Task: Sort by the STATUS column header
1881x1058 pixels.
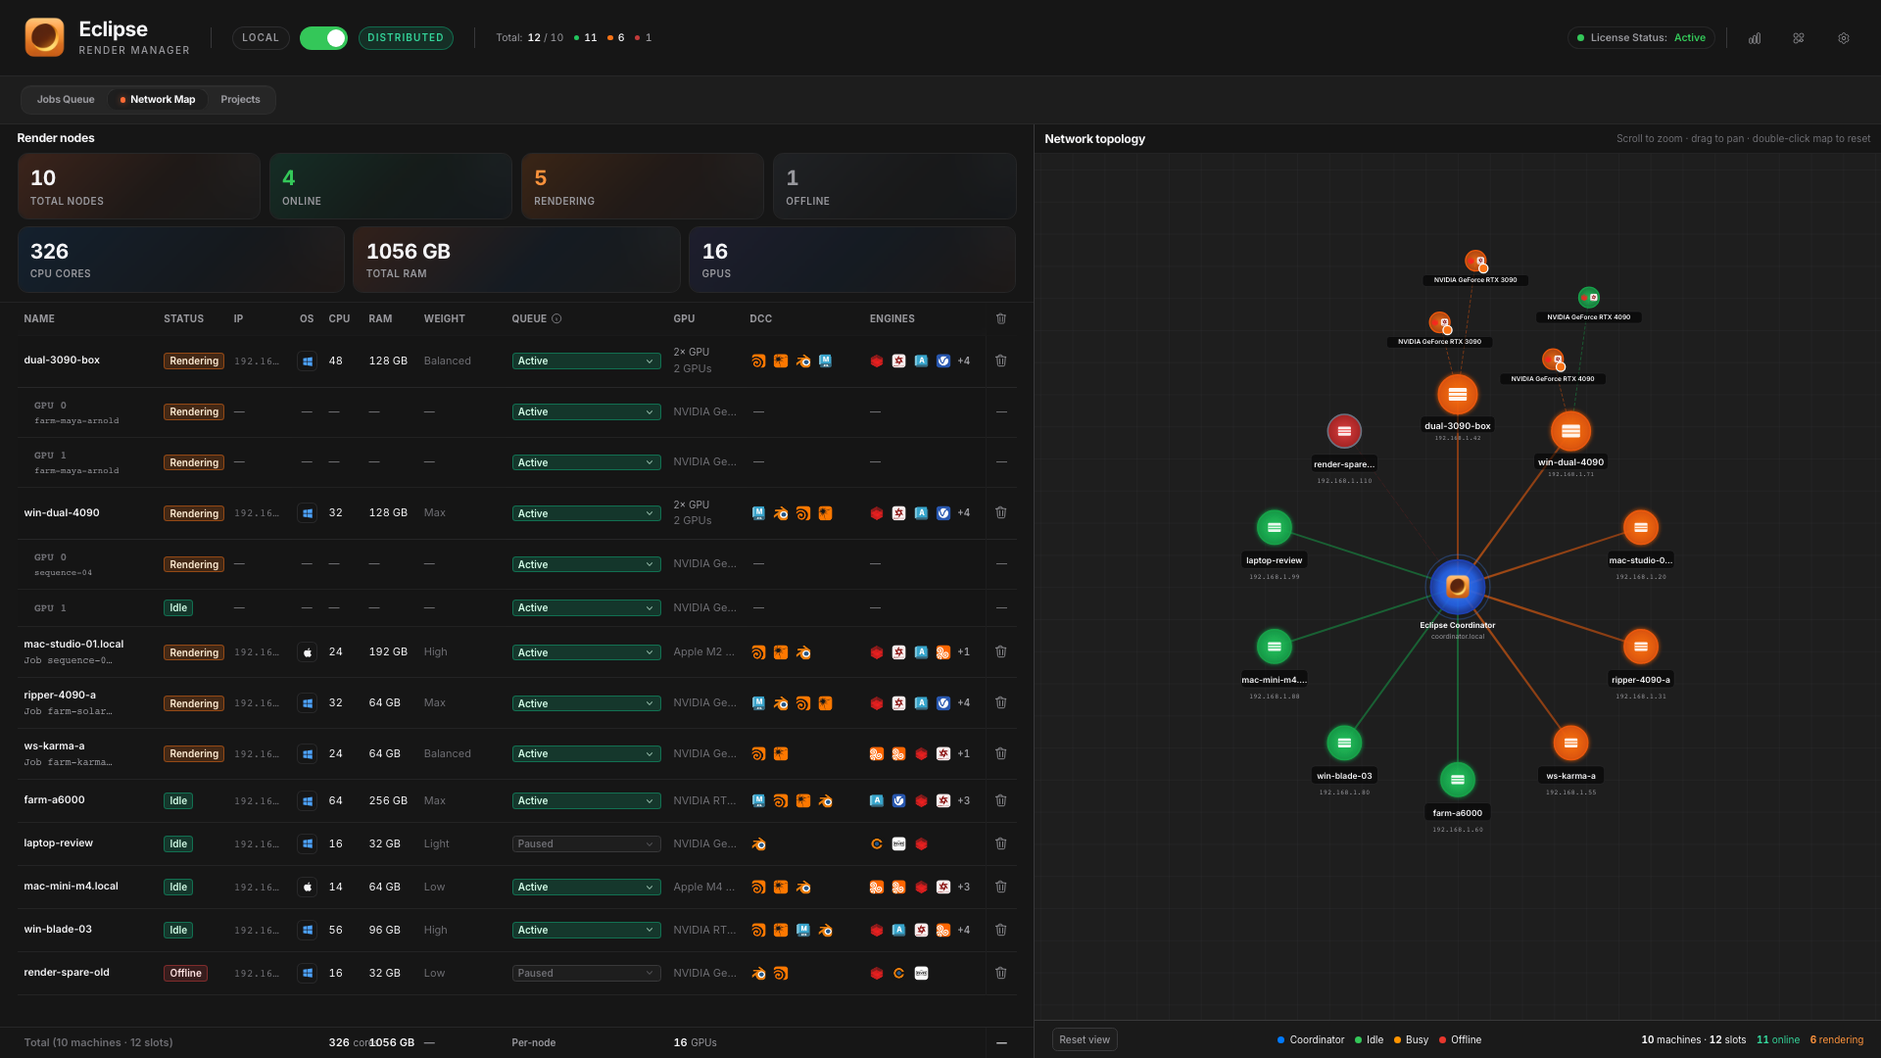Action: pyautogui.click(x=183, y=318)
